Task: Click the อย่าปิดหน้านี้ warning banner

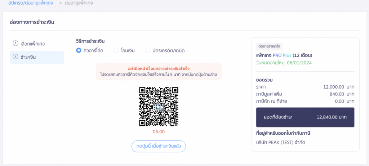Action: 159,72
